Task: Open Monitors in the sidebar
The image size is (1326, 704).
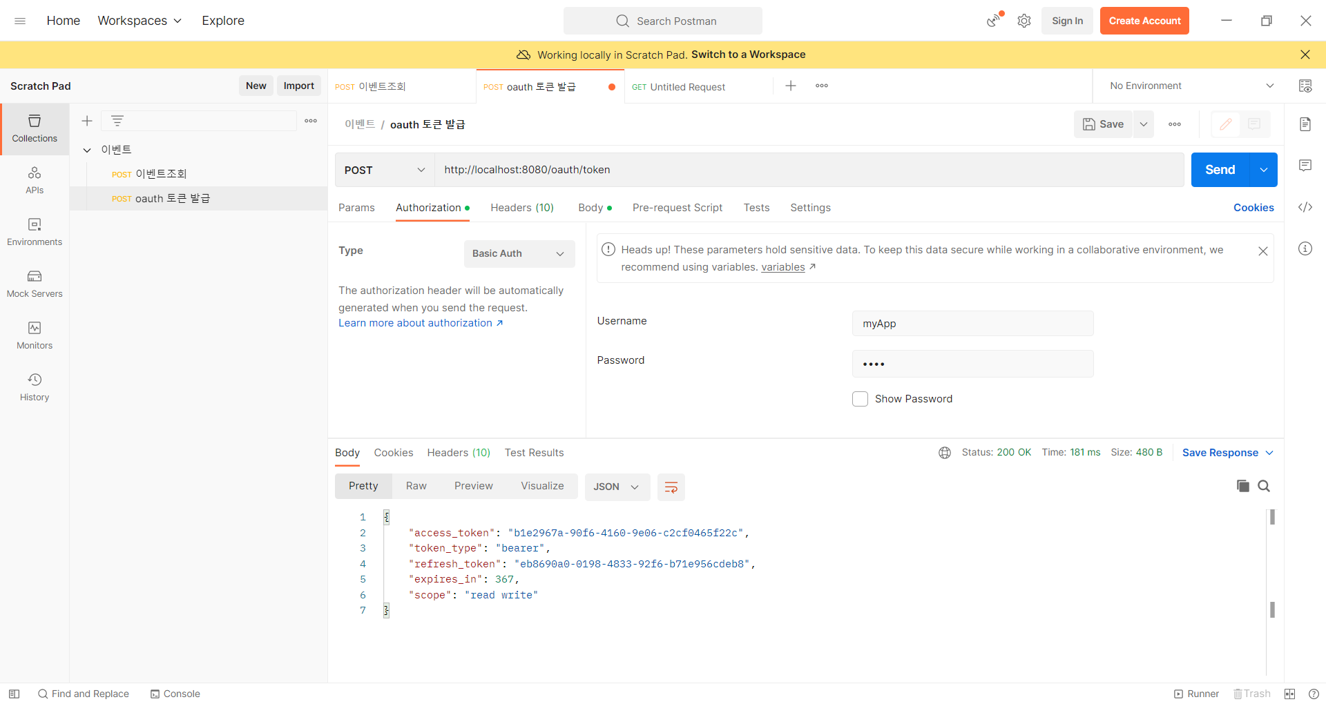Action: [35, 336]
